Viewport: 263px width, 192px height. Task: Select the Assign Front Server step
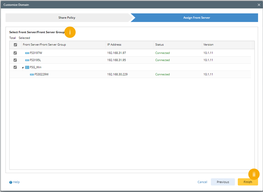tap(197, 18)
